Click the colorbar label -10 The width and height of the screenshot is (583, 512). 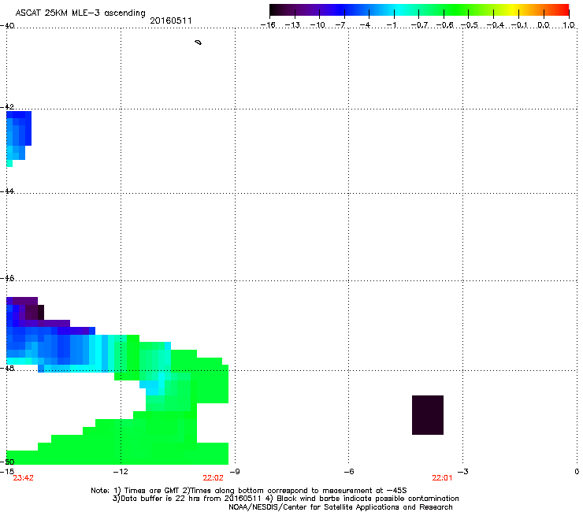317,25
